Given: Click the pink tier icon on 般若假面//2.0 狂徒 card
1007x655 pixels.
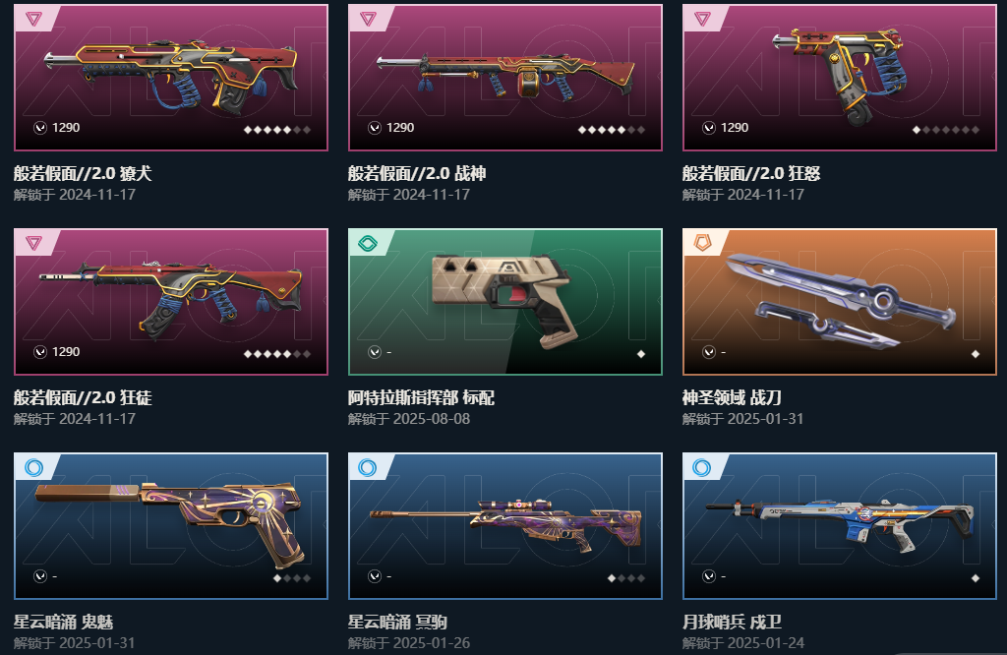Looking at the screenshot, I should click(34, 243).
